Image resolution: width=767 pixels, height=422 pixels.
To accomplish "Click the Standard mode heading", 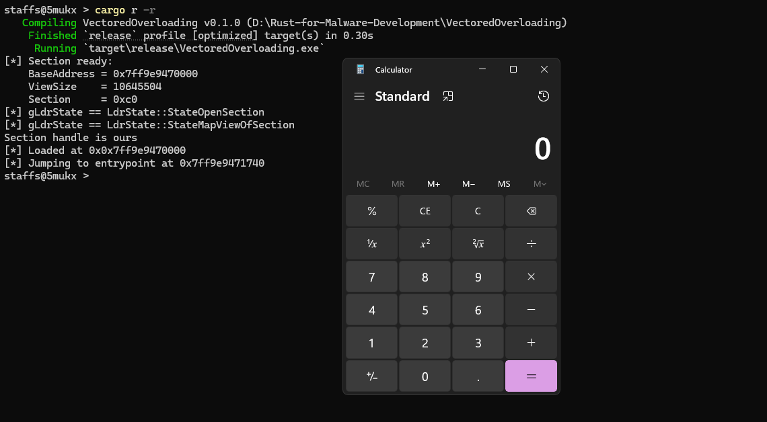I will click(402, 96).
